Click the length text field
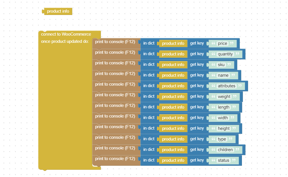 [223, 107]
